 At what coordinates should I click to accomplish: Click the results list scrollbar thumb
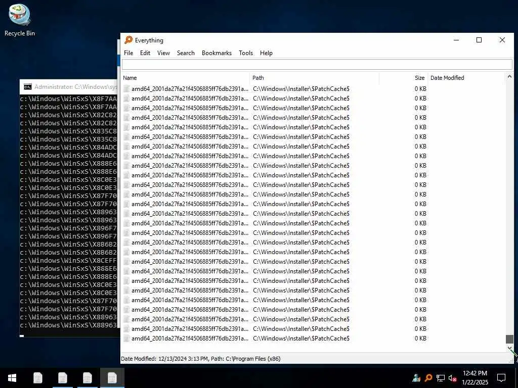point(509,339)
